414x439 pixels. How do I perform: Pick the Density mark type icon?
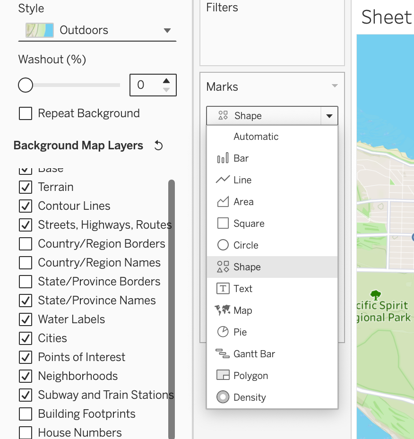[x=223, y=397]
